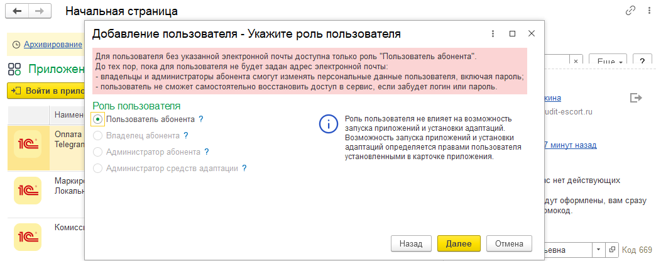The image size is (656, 261).
Task: Cancel the dialog with Отмена
Action: click(509, 243)
